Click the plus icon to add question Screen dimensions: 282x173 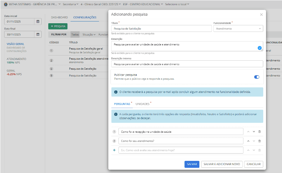[x=114, y=150]
